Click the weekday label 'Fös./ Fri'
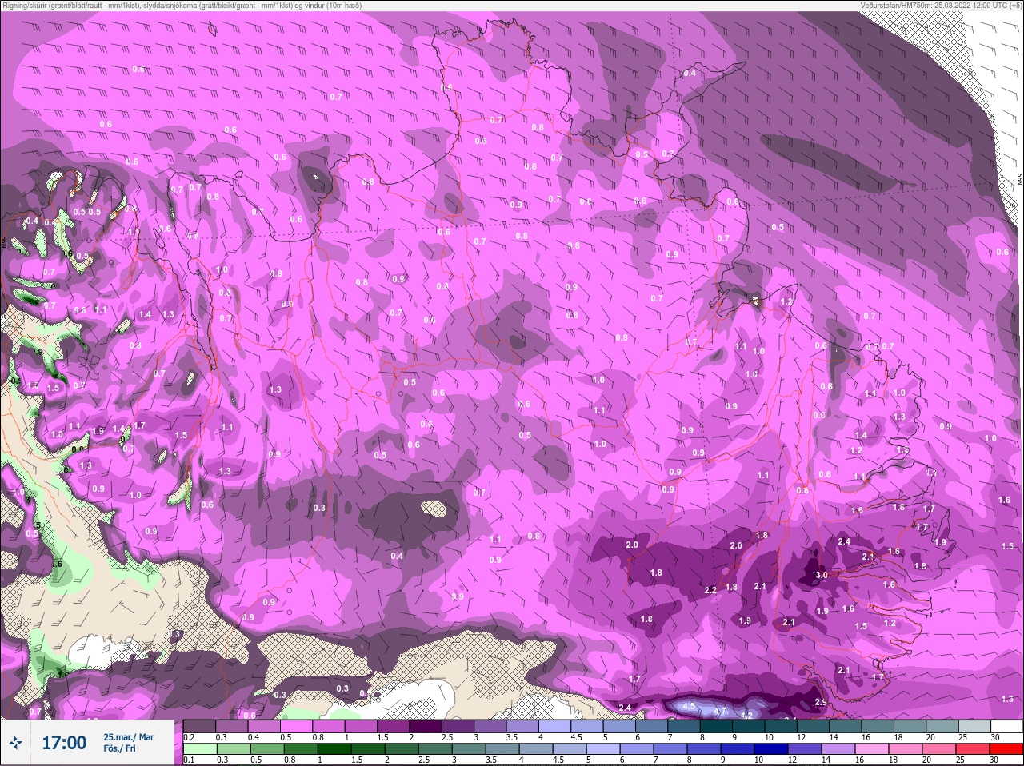 click(119, 749)
